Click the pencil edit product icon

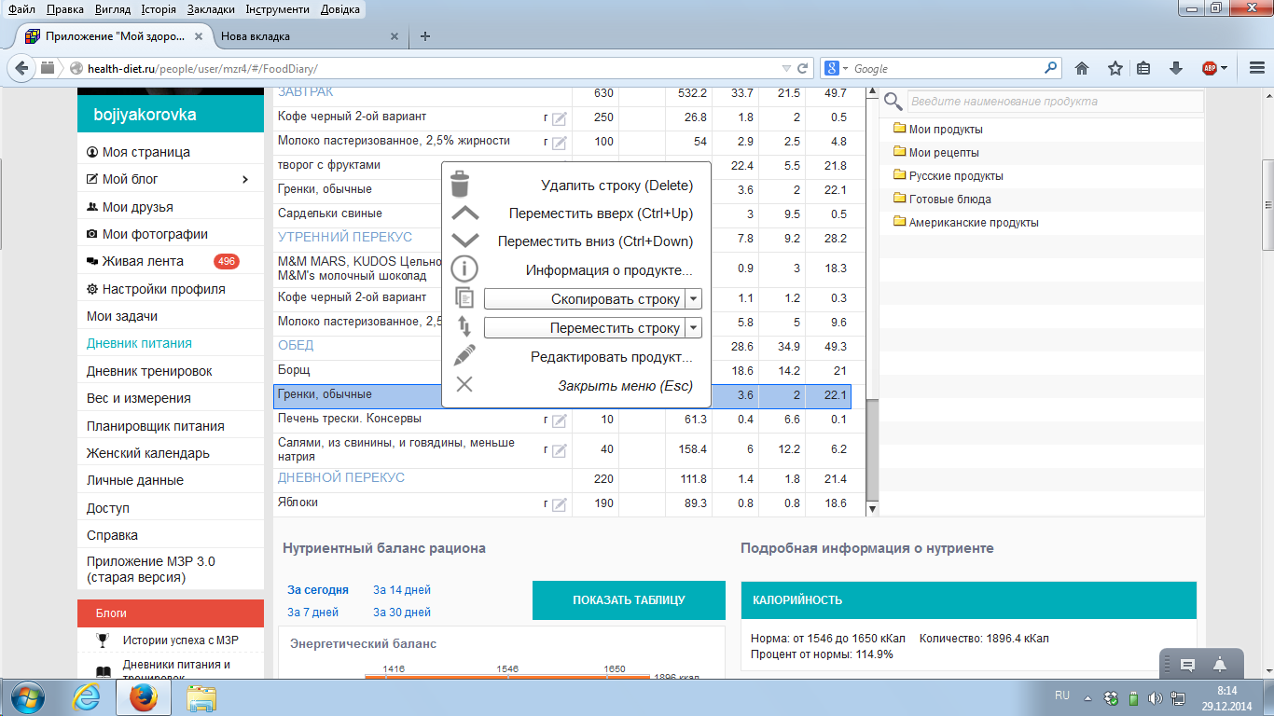pos(464,356)
